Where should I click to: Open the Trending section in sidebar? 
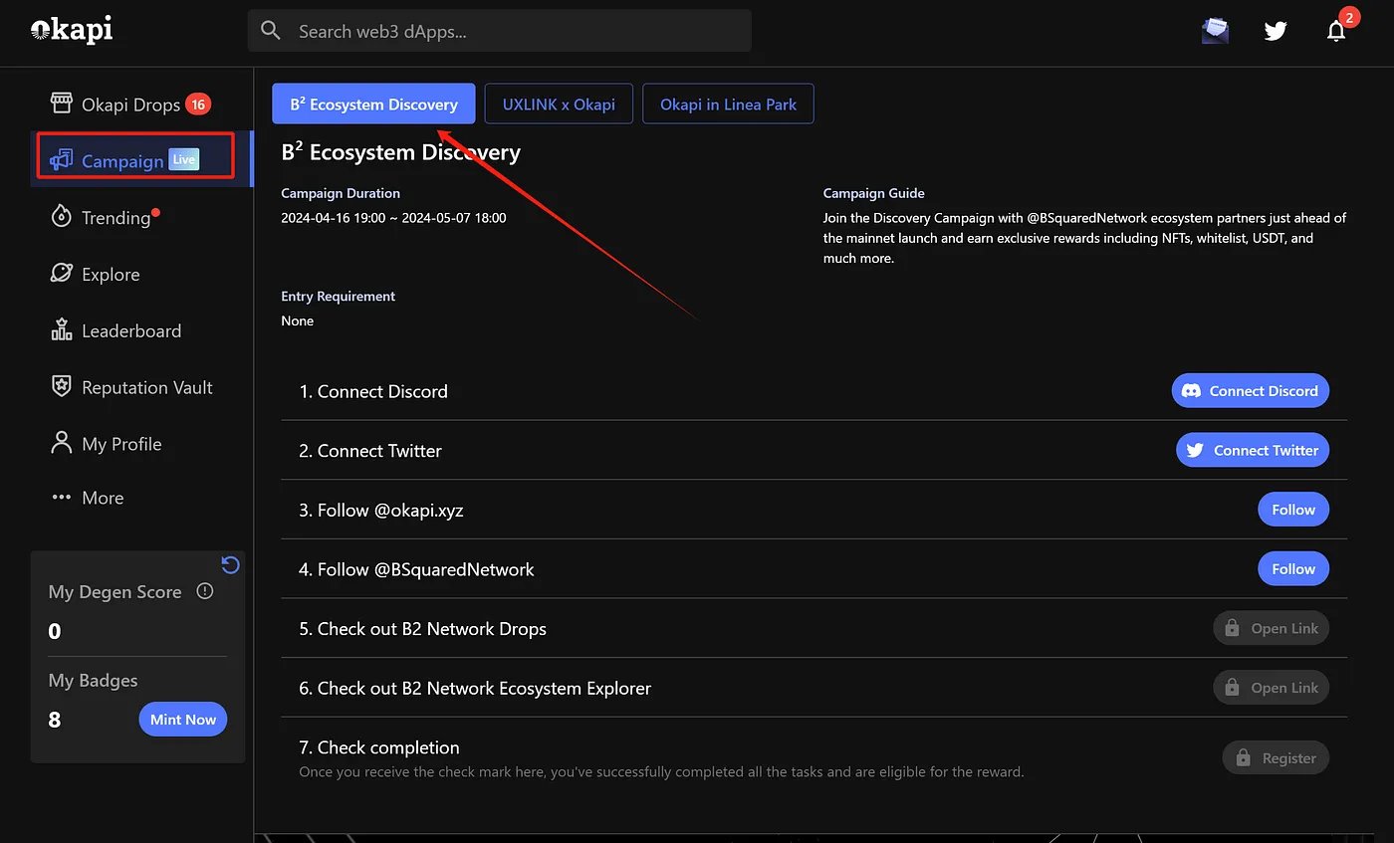click(115, 218)
